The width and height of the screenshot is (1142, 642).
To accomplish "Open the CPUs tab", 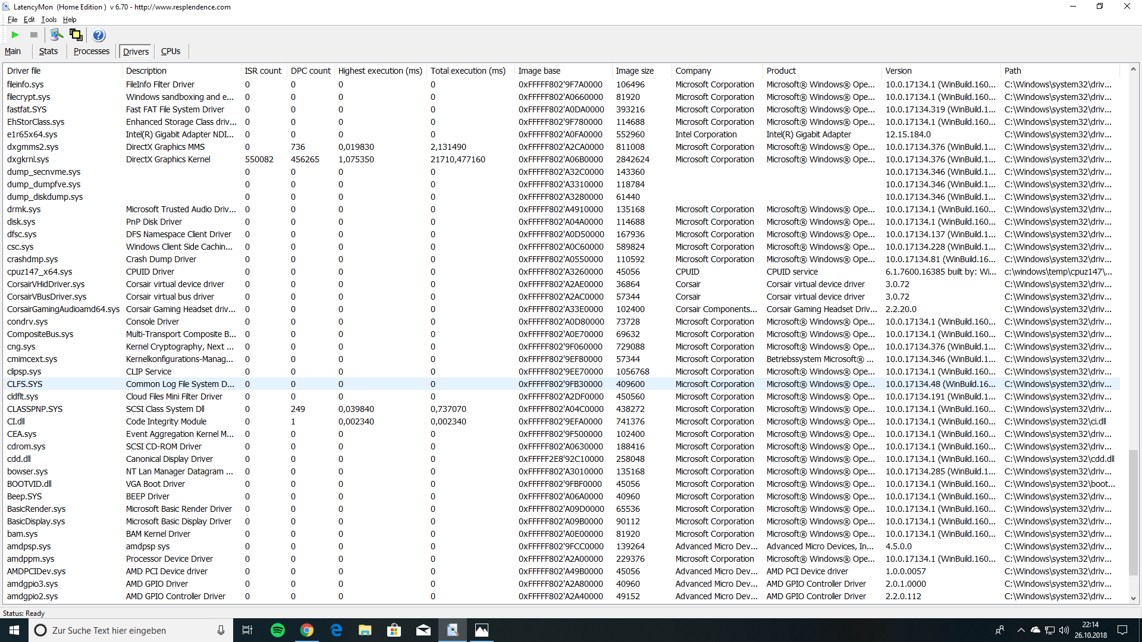I will pyautogui.click(x=171, y=51).
